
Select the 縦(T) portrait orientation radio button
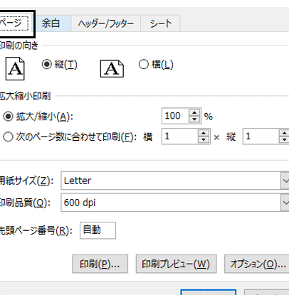[x=47, y=64]
